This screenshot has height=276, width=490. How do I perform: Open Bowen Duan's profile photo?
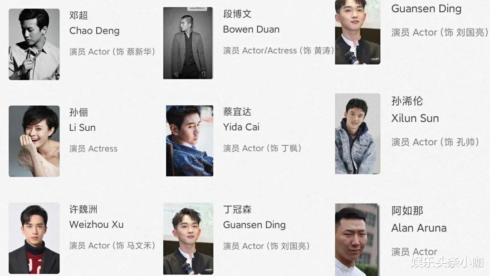[188, 43]
